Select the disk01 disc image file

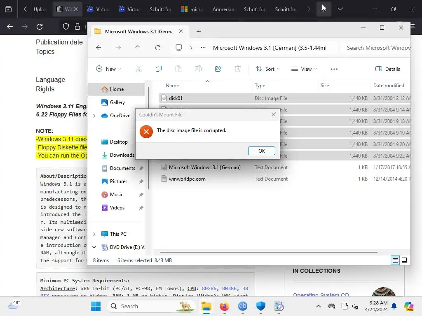[175, 98]
